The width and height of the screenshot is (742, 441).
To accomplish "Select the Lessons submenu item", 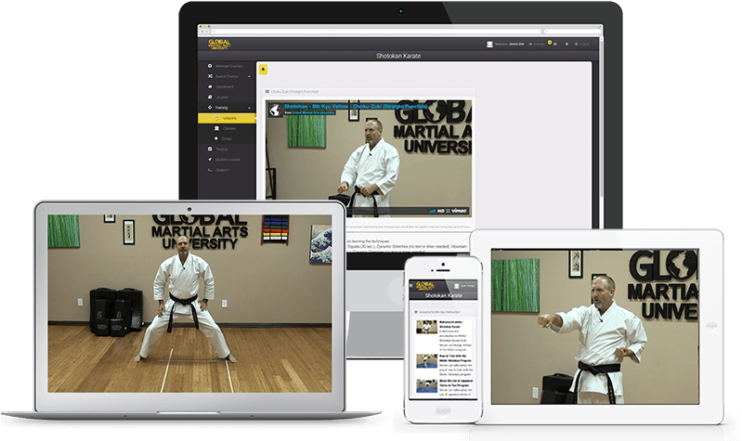I will tap(227, 118).
